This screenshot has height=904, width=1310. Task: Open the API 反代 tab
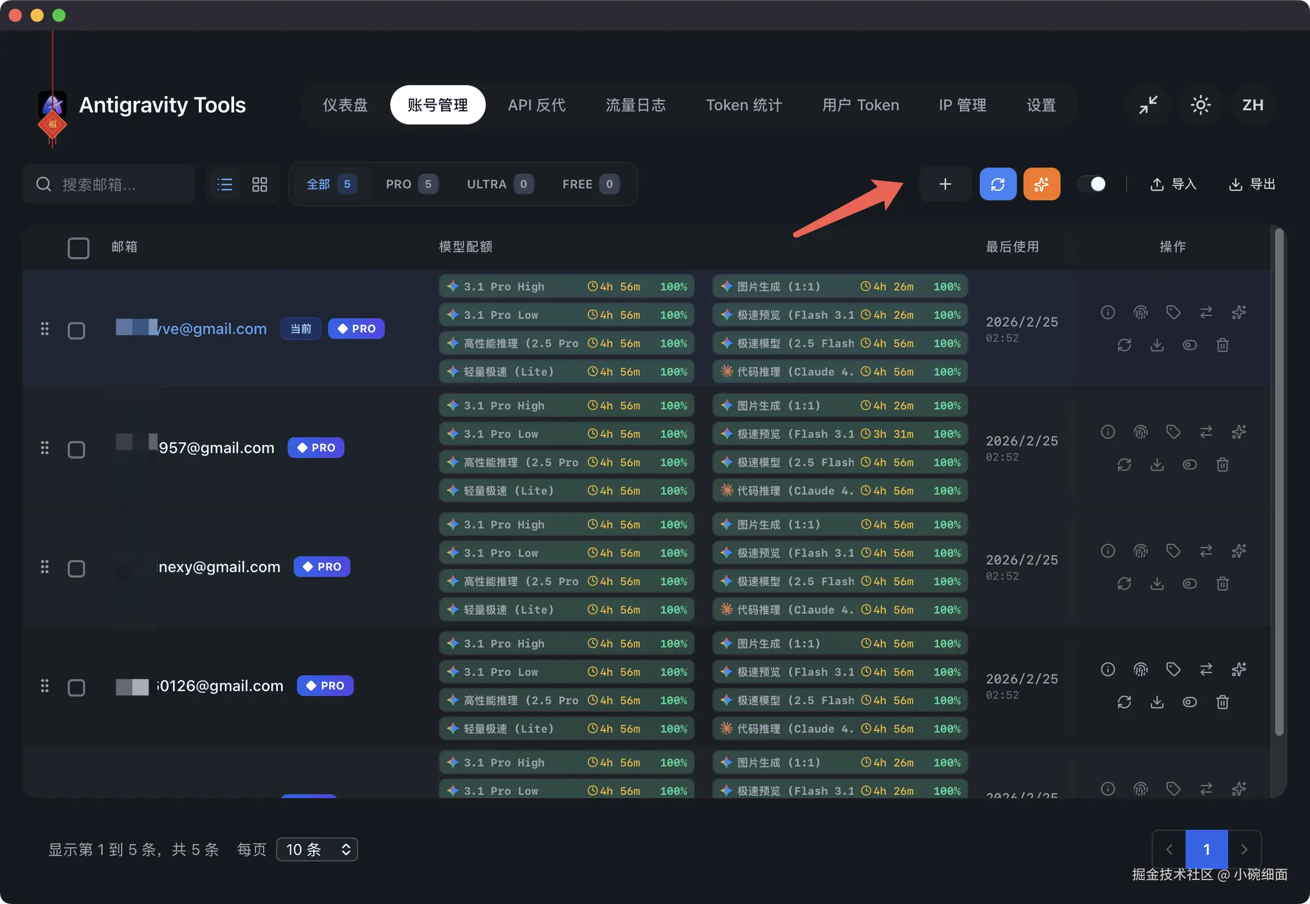(537, 105)
